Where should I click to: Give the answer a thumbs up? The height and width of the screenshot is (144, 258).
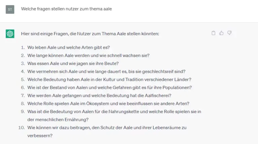click(x=221, y=33)
